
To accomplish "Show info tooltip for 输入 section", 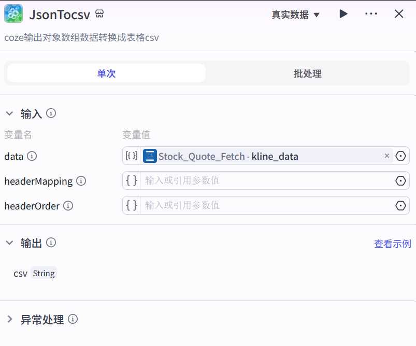I will pos(51,113).
